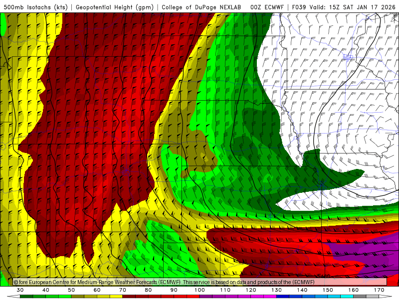Click the '170' legend value
399x299 pixels.
(x=379, y=290)
